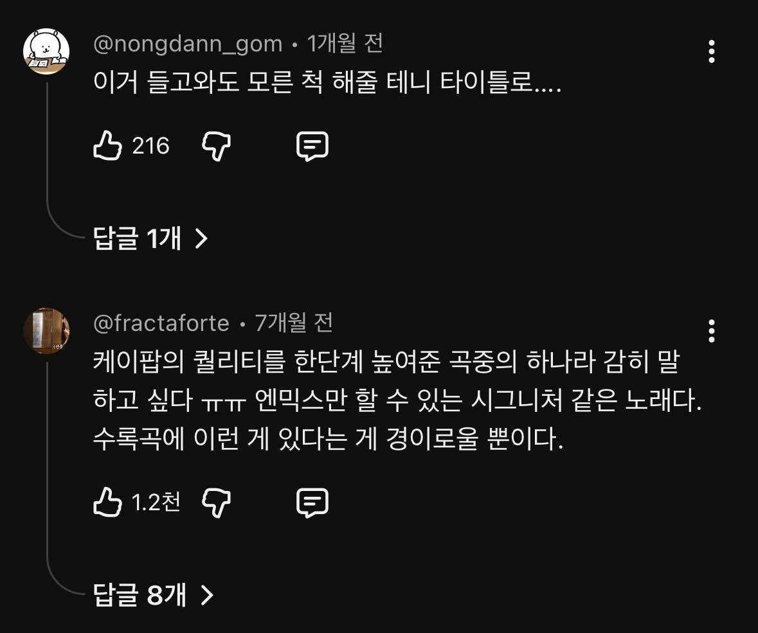Click the 1개월 전 timestamp
Screen dimensions: 758x633
(x=345, y=44)
